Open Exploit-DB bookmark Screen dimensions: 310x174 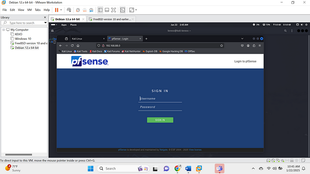coord(150,51)
